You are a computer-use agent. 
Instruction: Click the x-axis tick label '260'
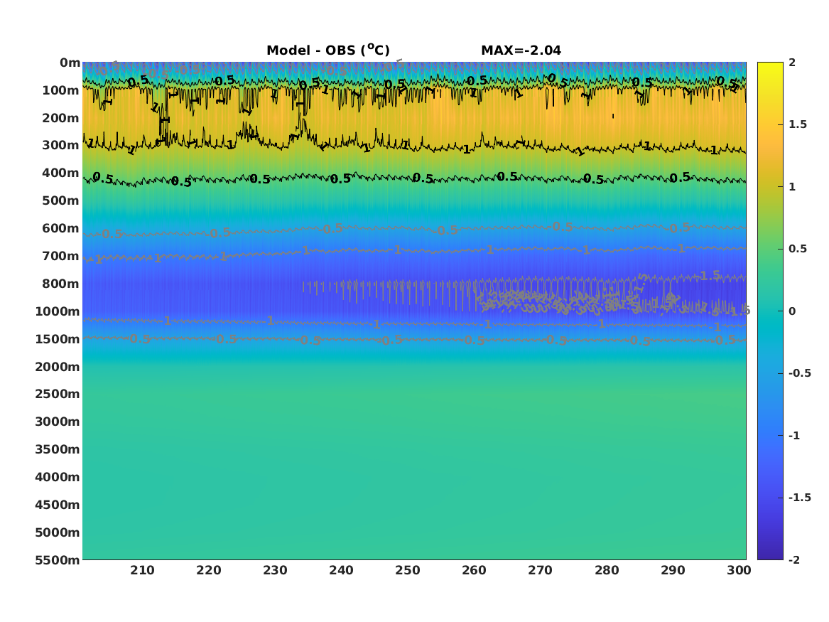coord(475,570)
